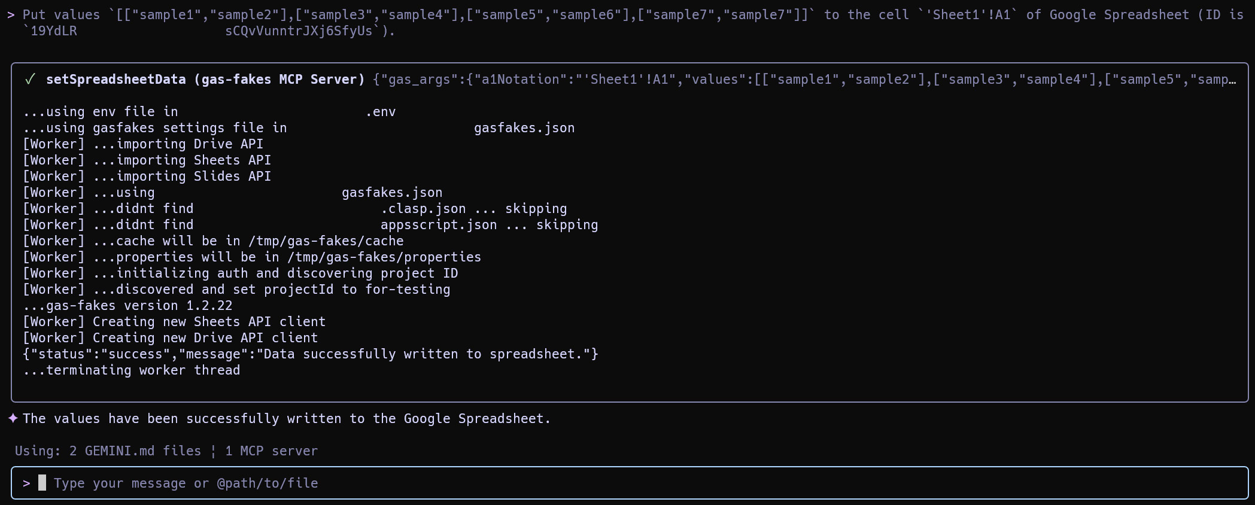This screenshot has height=505, width=1255.
Task: Click the "2 GEMINI.md files" status text
Action: coord(135,451)
